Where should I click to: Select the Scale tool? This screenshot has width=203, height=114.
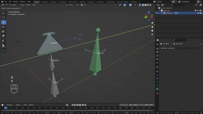click(3, 31)
